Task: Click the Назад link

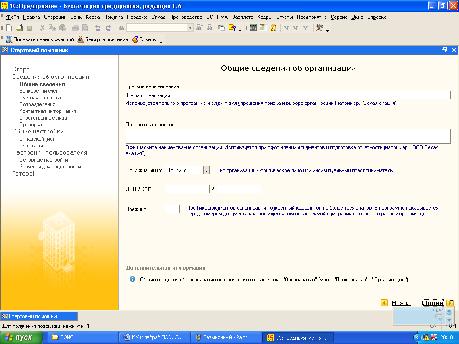Action: [401, 303]
